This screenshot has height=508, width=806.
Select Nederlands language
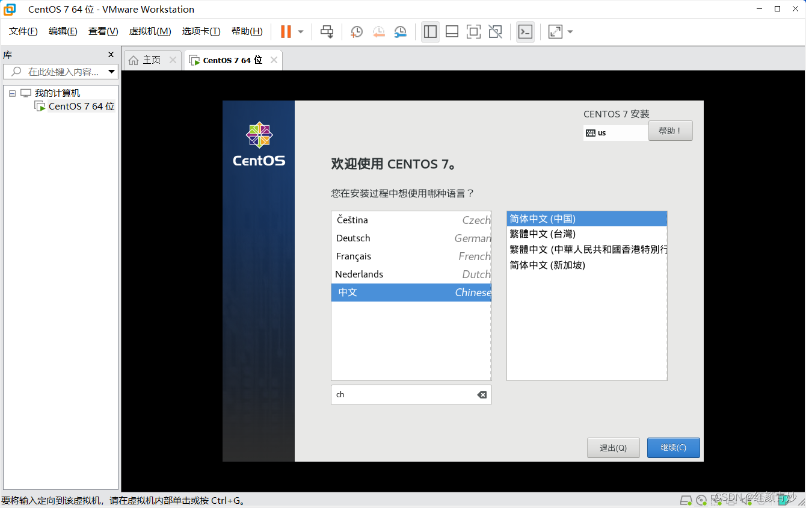[411, 274]
